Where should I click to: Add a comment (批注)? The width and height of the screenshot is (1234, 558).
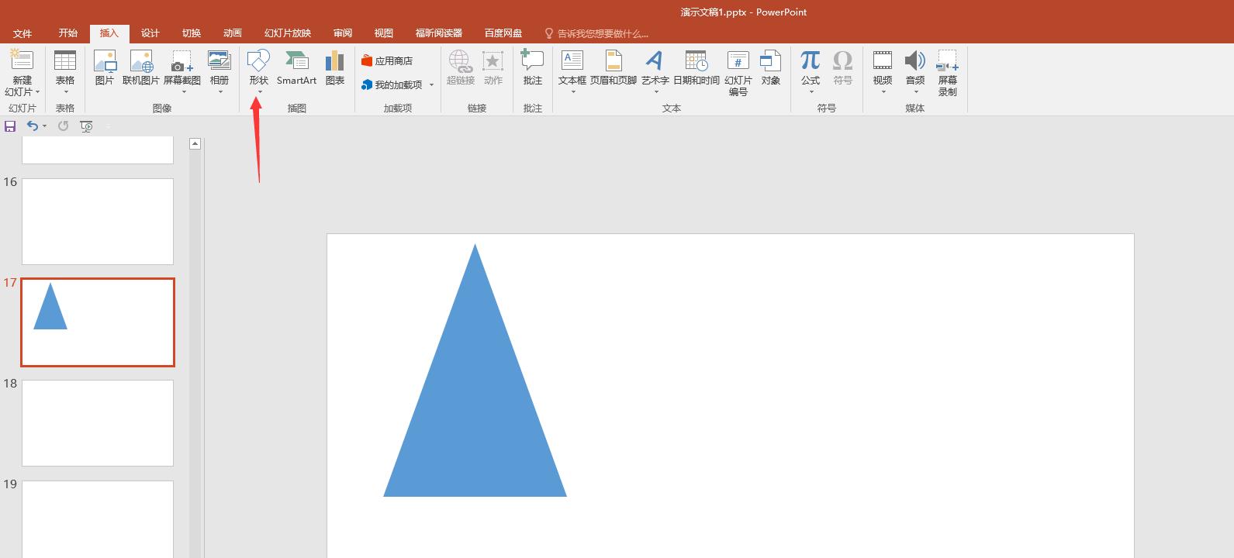[x=532, y=68]
